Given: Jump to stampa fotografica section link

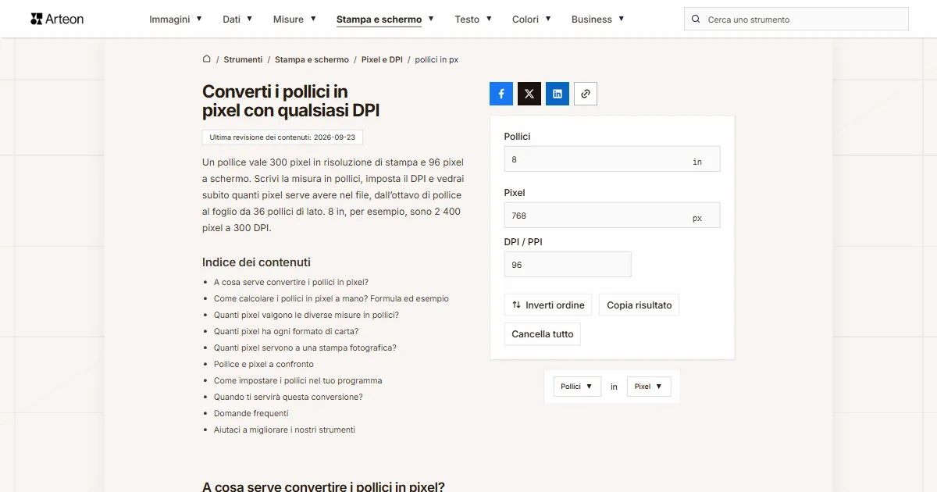Looking at the screenshot, I should (x=305, y=348).
